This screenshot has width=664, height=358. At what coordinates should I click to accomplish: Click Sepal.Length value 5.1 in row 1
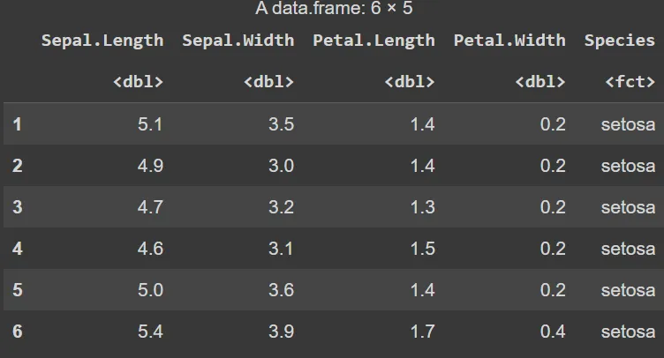(x=150, y=124)
